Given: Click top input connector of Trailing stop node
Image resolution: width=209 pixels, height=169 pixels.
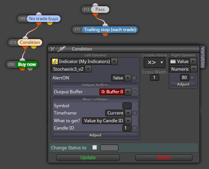Looking at the screenshot, I should 105,25.
